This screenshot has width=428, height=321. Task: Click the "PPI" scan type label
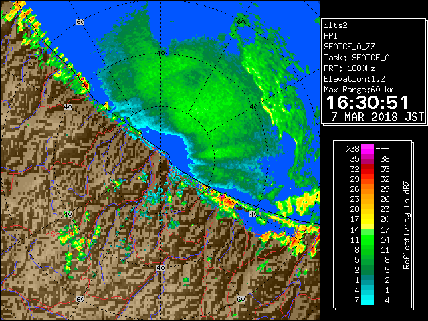(330, 36)
